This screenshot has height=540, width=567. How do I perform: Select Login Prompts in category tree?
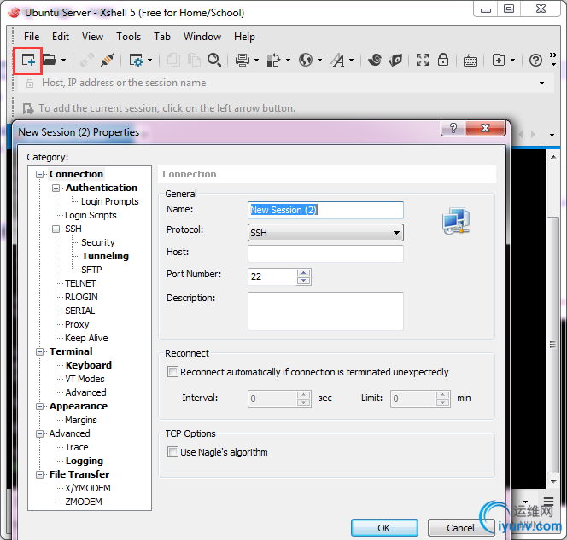[109, 201]
